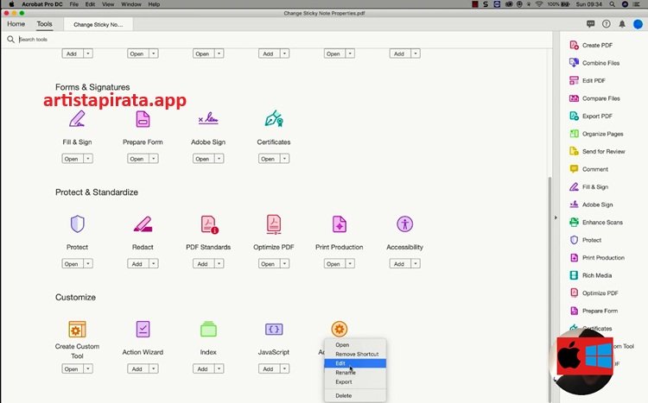
Task: Click the notifications bell icon
Action: [x=622, y=24]
